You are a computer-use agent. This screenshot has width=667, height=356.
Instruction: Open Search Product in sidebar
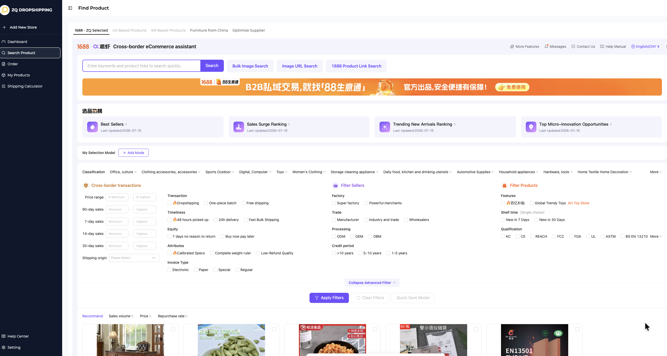coord(30,53)
